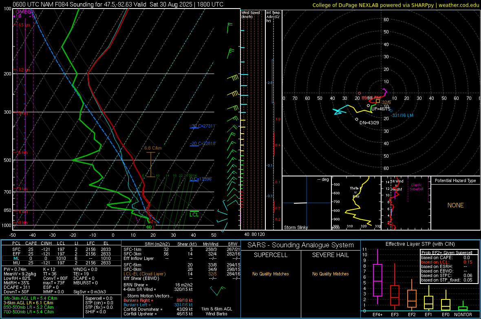The image size is (481, 319).
Task: Click the 'SFC-6km' shear row label
Action: click(132, 265)
